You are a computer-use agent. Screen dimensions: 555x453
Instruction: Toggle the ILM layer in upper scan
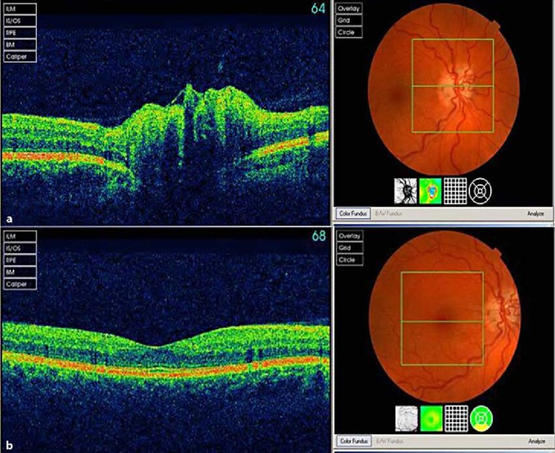pos(19,9)
